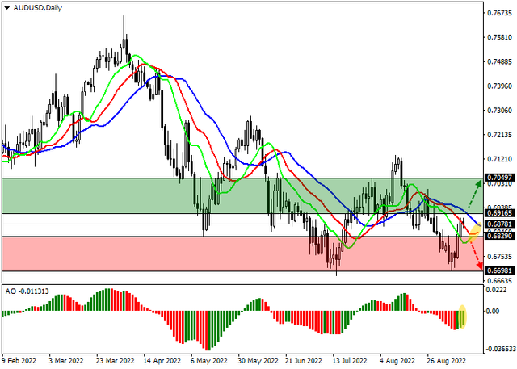Click the 14 Apr 2022 date label

point(162,361)
